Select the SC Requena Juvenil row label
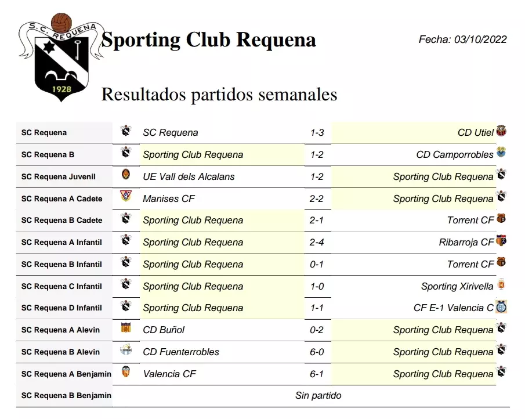The image size is (525, 419). tap(59, 176)
